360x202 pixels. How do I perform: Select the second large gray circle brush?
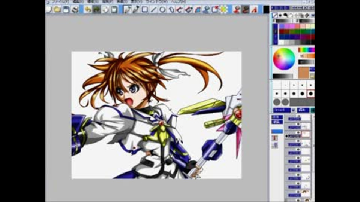point(285,102)
